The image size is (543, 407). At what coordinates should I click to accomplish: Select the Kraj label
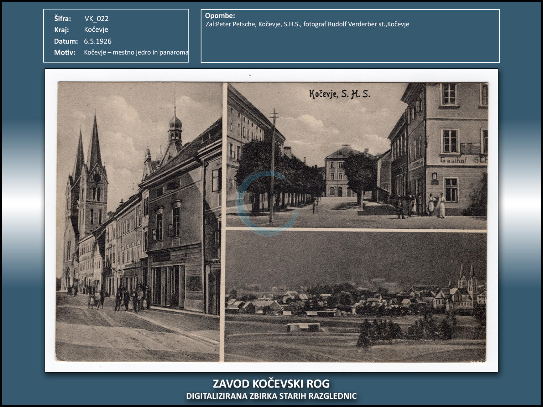click(x=62, y=30)
